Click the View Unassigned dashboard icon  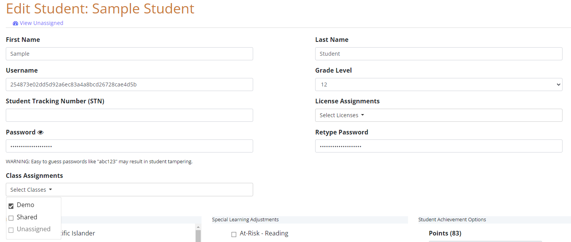[x=15, y=23]
